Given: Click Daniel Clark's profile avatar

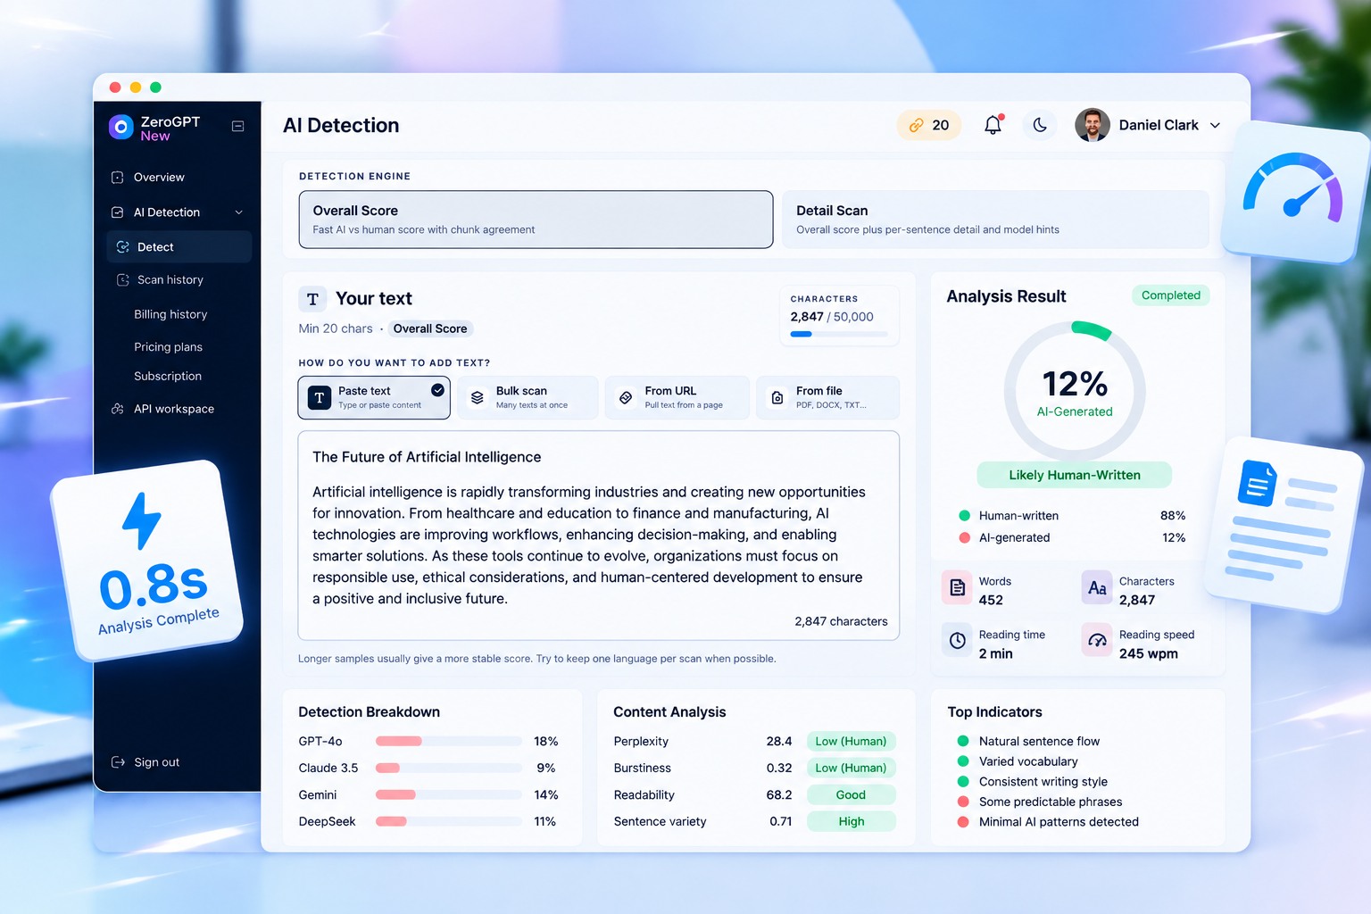Looking at the screenshot, I should [1092, 125].
